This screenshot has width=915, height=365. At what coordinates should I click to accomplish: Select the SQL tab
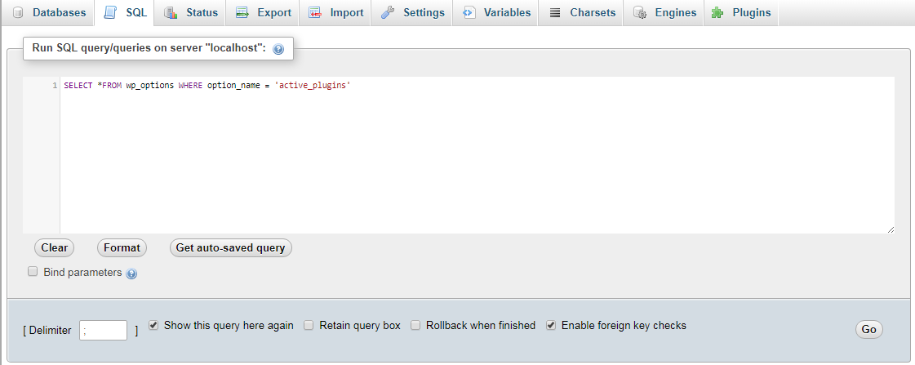124,13
